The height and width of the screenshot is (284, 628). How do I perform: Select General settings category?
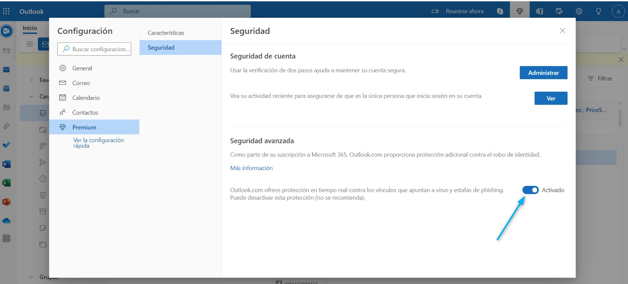[x=82, y=68]
